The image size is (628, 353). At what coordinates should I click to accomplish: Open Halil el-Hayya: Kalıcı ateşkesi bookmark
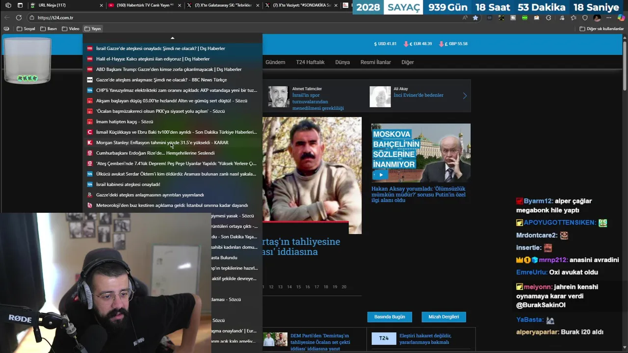[172, 59]
